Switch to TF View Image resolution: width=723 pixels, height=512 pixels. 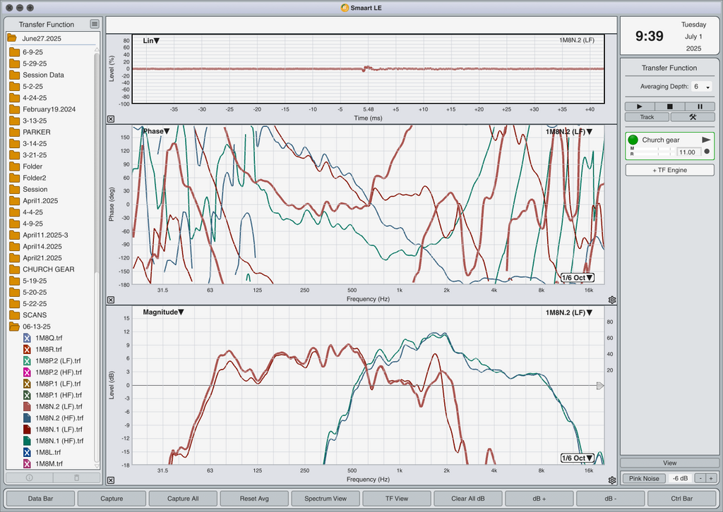click(x=397, y=498)
